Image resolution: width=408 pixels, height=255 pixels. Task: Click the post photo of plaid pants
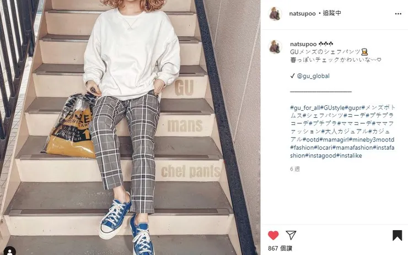[x=130, y=127]
